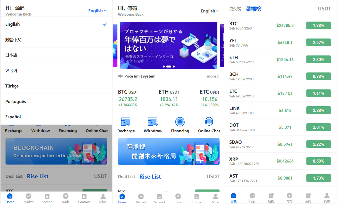Switch to Deal List in the language-menu screen
339x204 pixels.
14,176
